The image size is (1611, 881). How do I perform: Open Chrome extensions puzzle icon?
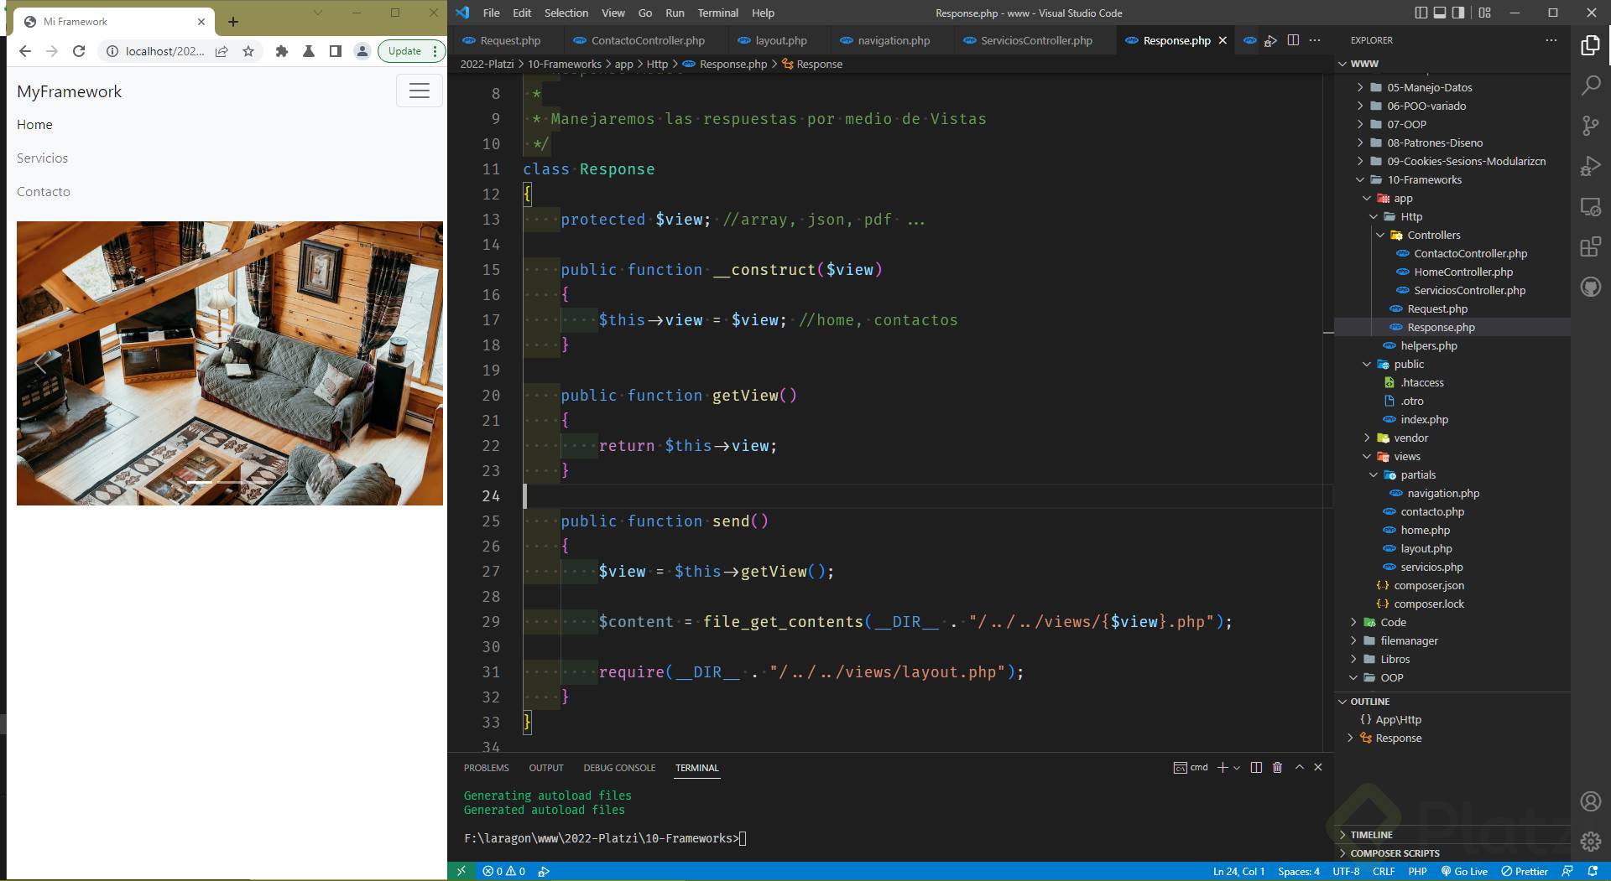point(282,51)
